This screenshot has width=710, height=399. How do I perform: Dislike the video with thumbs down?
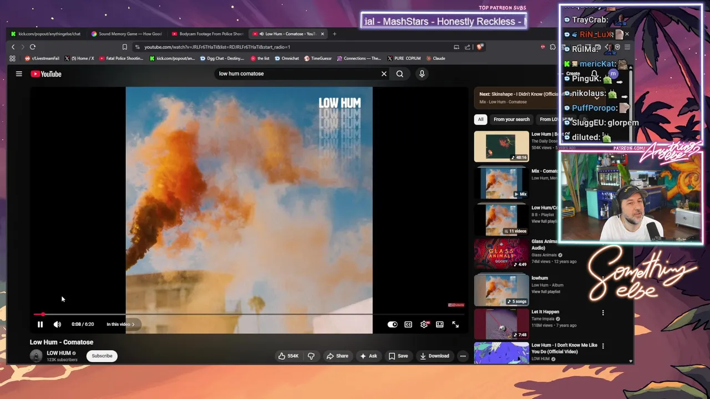[x=311, y=356]
